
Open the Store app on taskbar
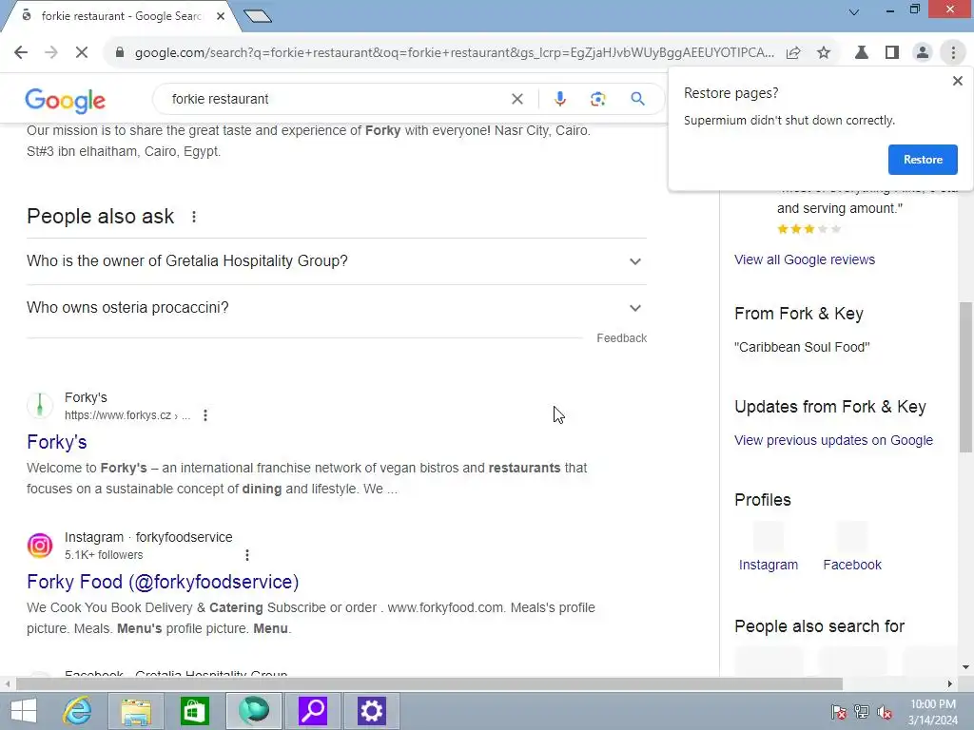[194, 711]
